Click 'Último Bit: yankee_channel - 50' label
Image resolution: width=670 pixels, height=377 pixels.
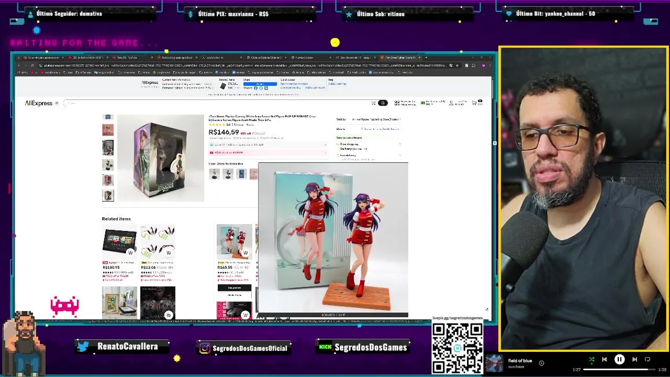555,14
